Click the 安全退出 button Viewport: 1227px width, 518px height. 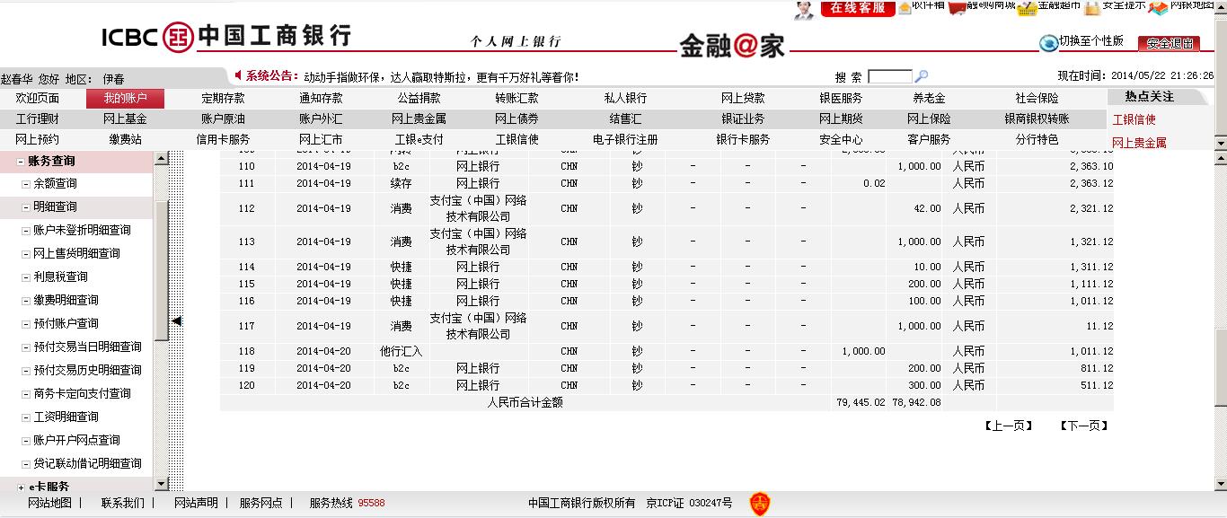coord(1169,43)
